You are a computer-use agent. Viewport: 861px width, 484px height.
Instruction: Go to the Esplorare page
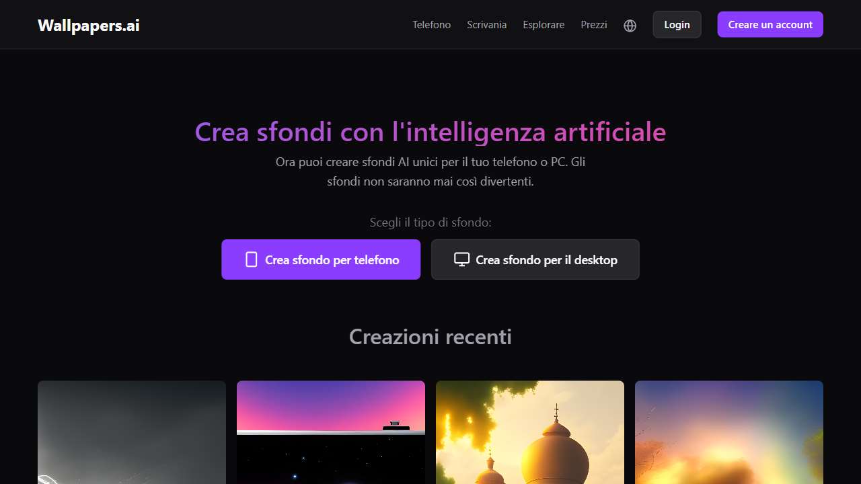coord(544,25)
